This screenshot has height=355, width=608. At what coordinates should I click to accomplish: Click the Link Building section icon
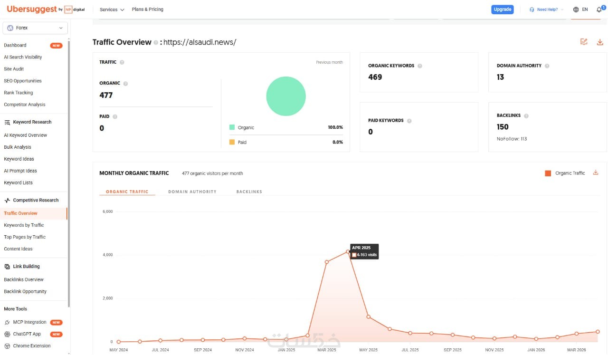(7, 267)
